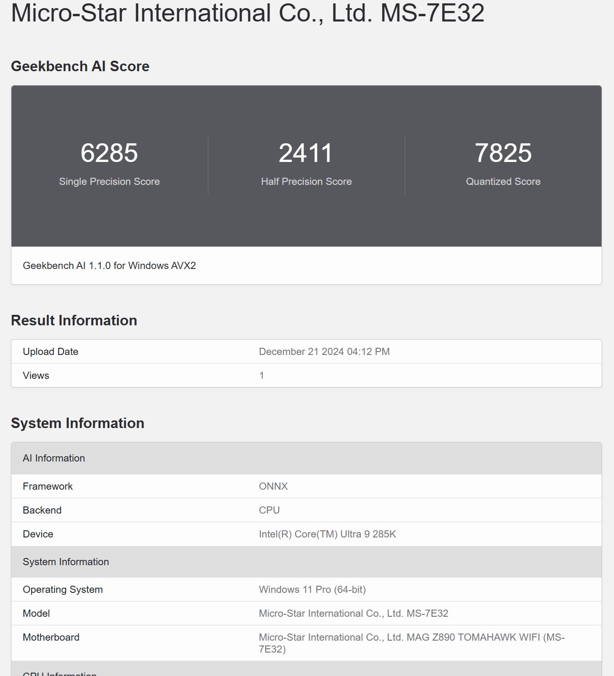The width and height of the screenshot is (614, 676).
Task: Click the System Information section heading
Action: click(77, 423)
